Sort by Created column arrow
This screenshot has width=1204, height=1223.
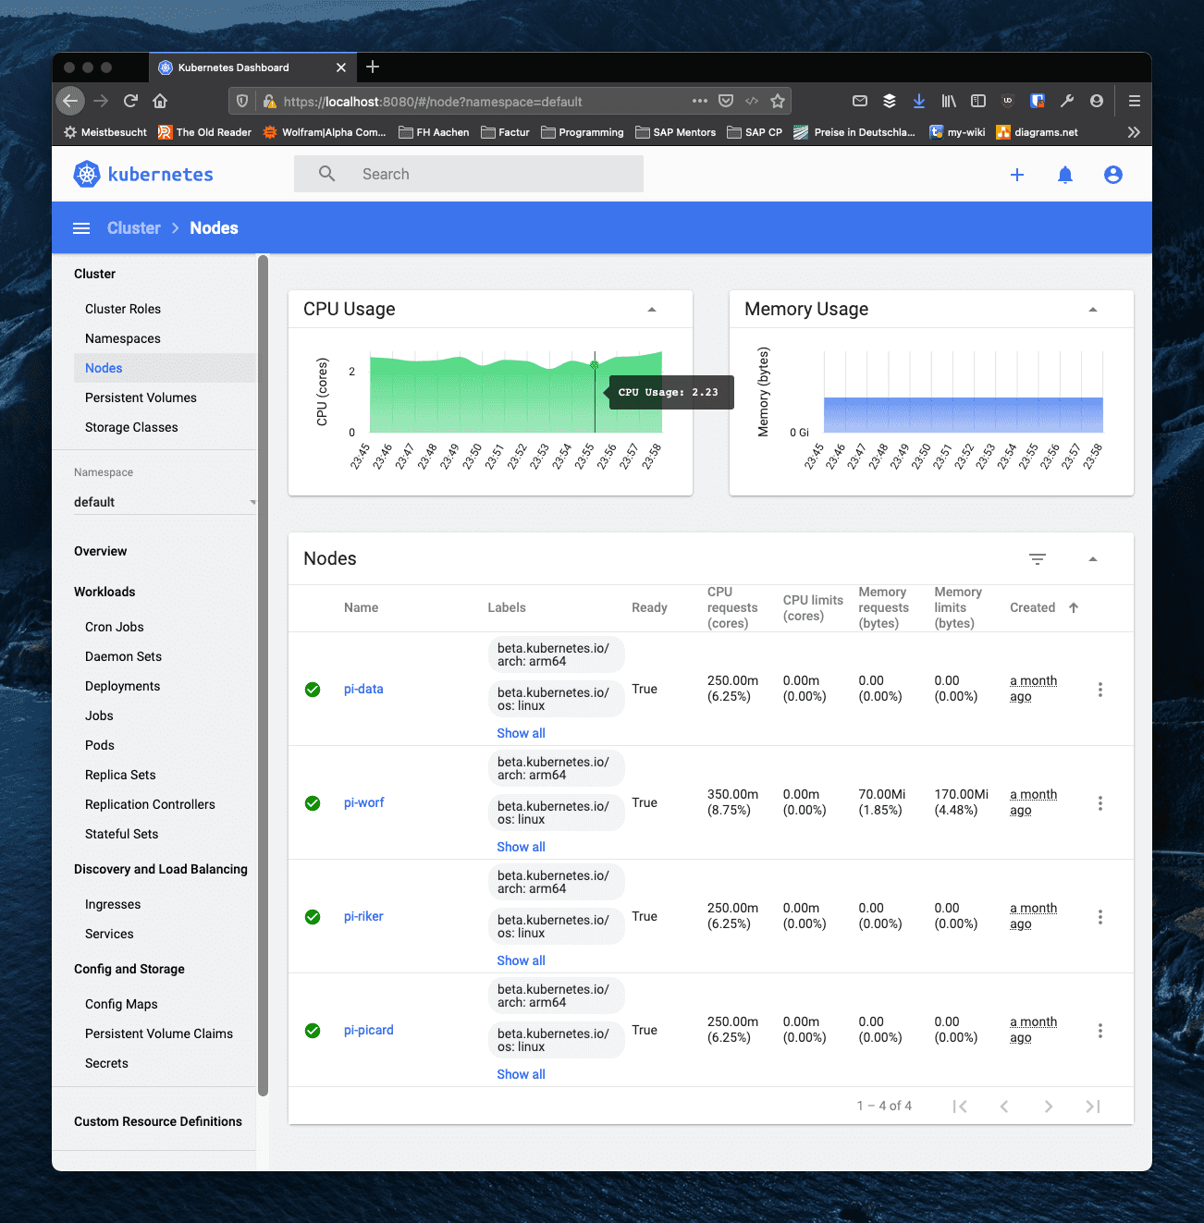1074,607
